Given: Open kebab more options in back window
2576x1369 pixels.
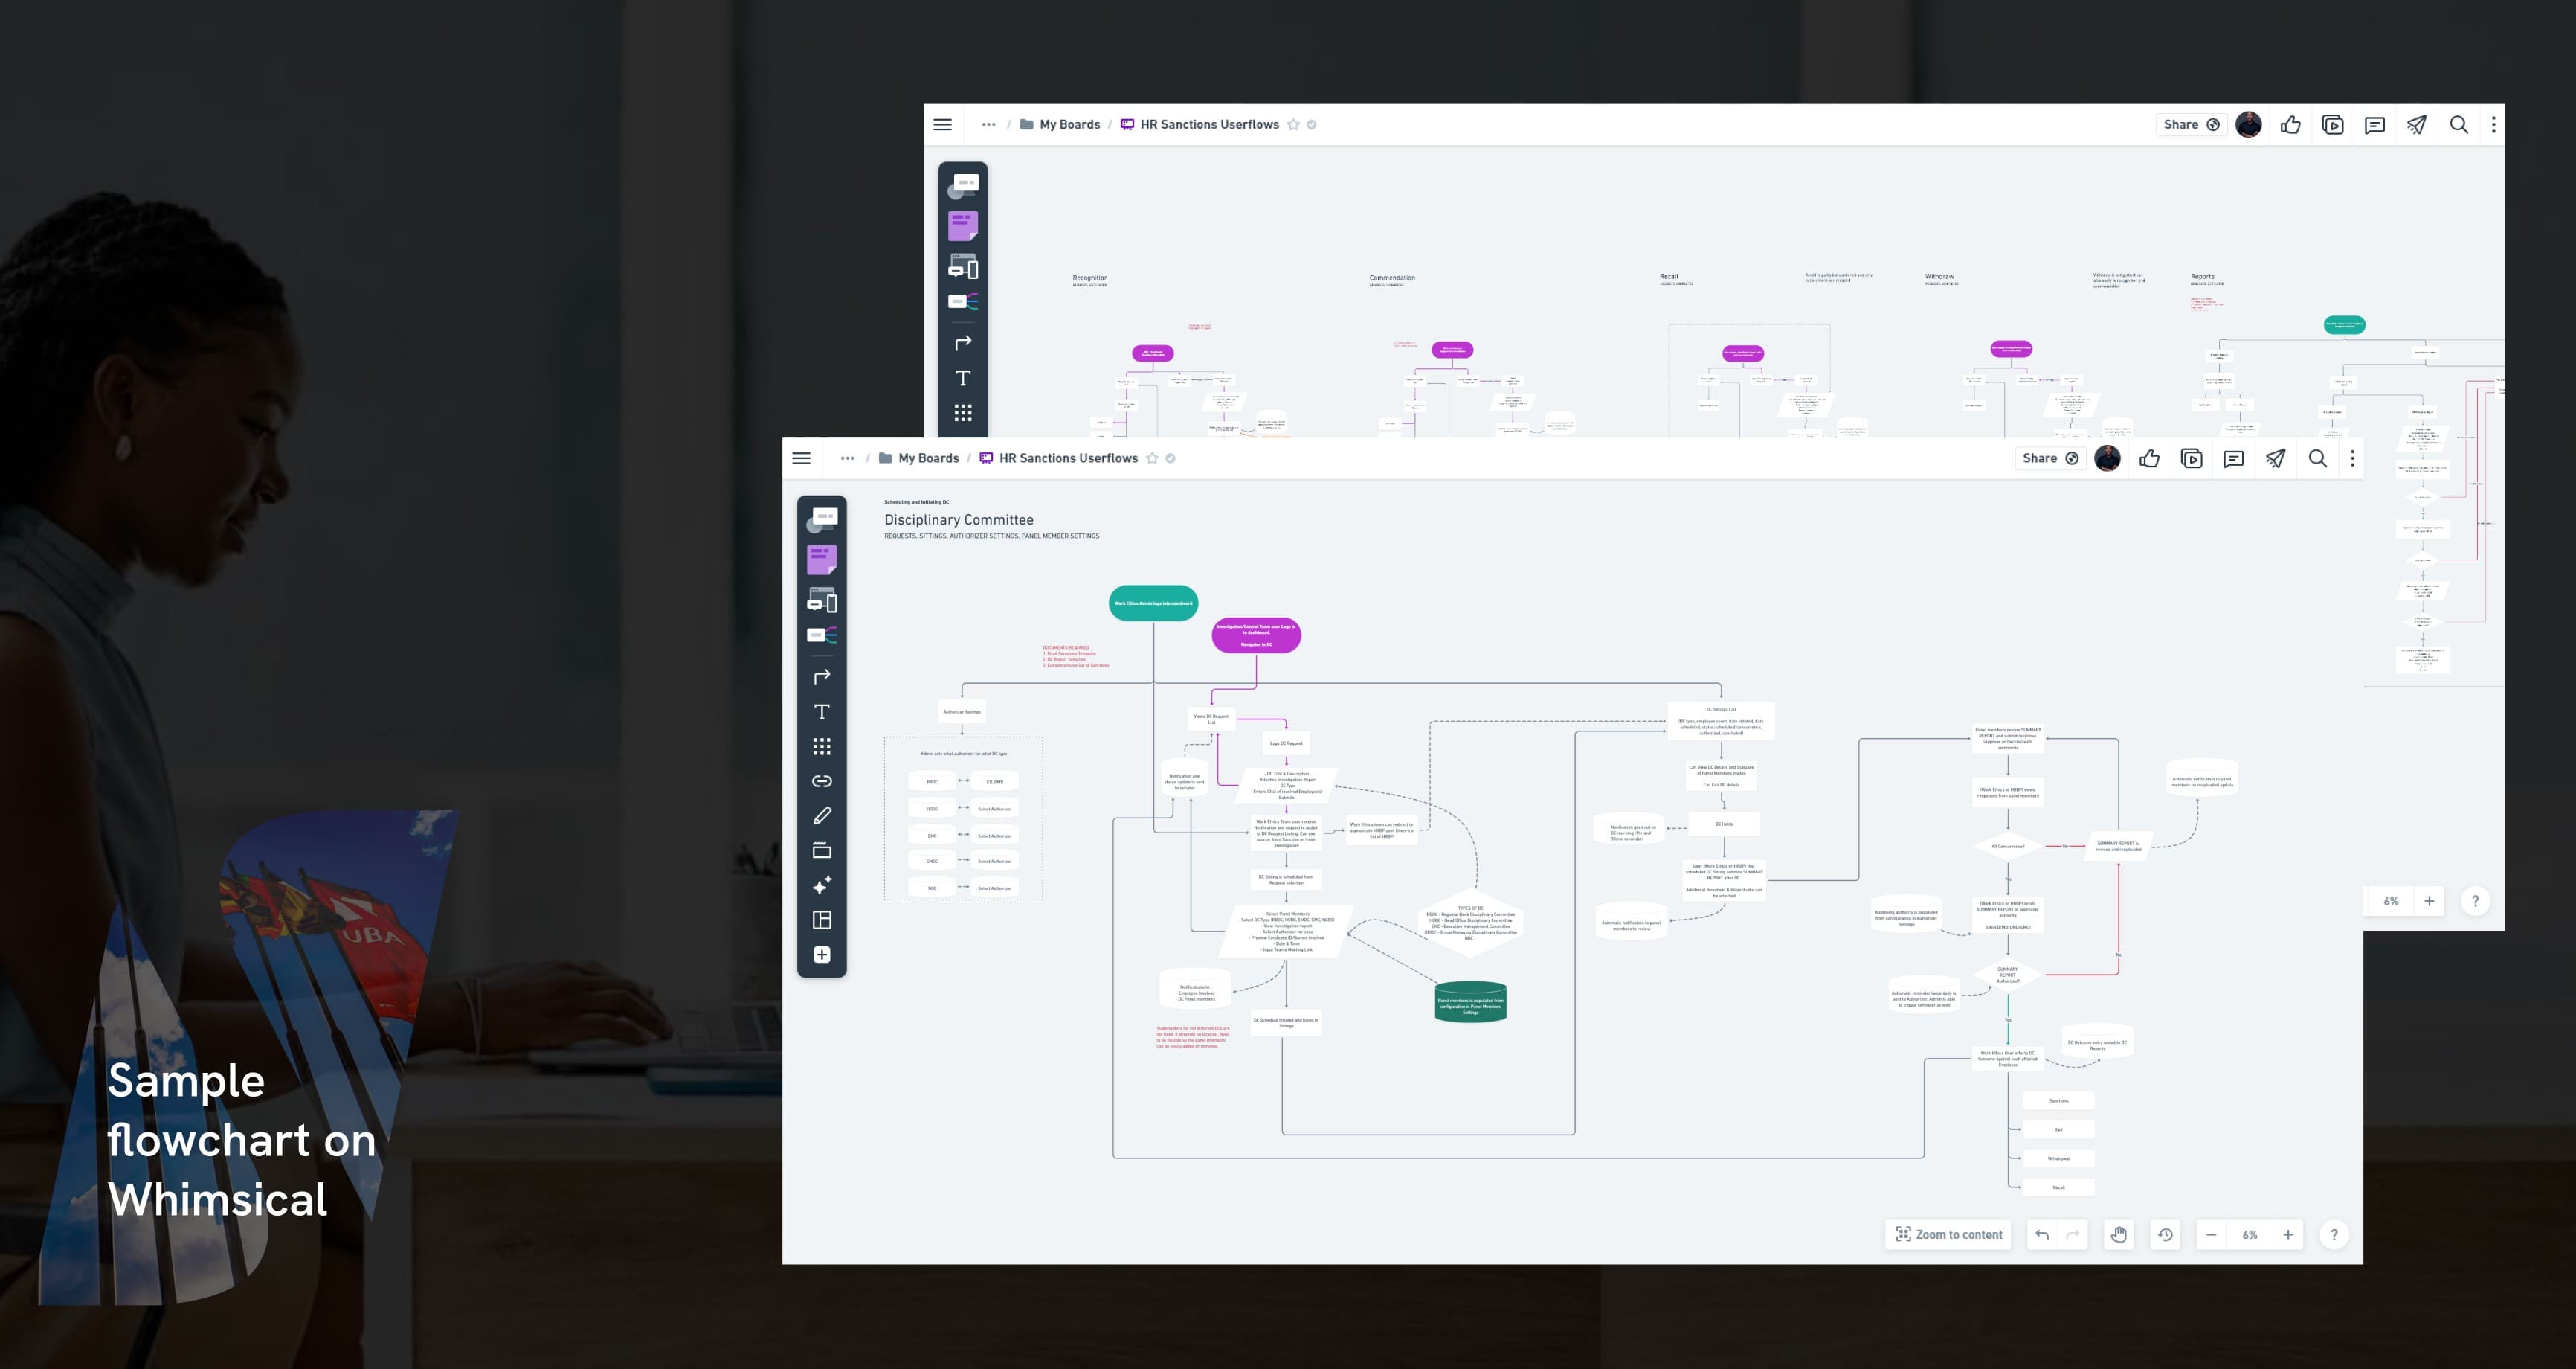Looking at the screenshot, I should (2493, 125).
